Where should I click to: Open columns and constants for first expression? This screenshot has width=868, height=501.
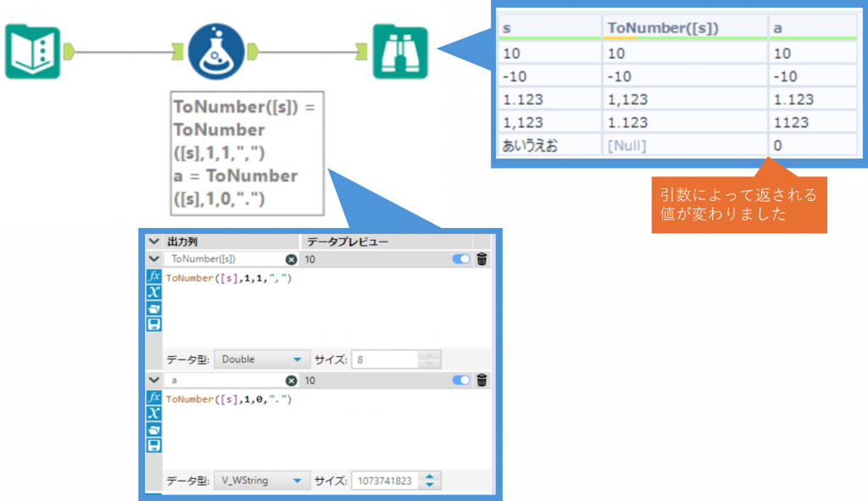(x=154, y=293)
